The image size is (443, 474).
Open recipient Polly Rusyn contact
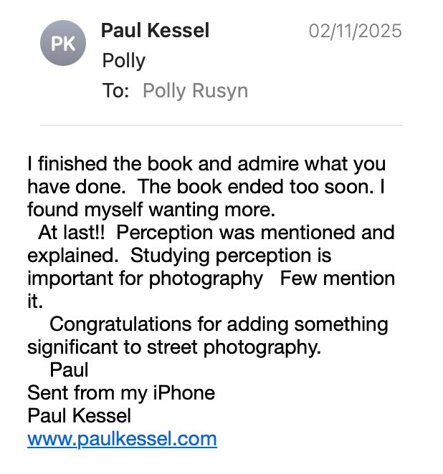tap(195, 91)
